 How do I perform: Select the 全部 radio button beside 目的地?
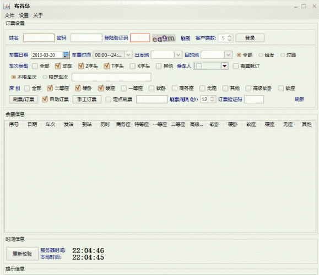pyautogui.click(x=239, y=55)
